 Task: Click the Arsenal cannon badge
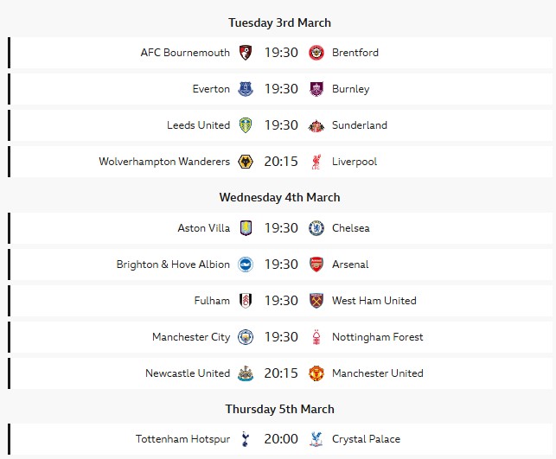316,265
